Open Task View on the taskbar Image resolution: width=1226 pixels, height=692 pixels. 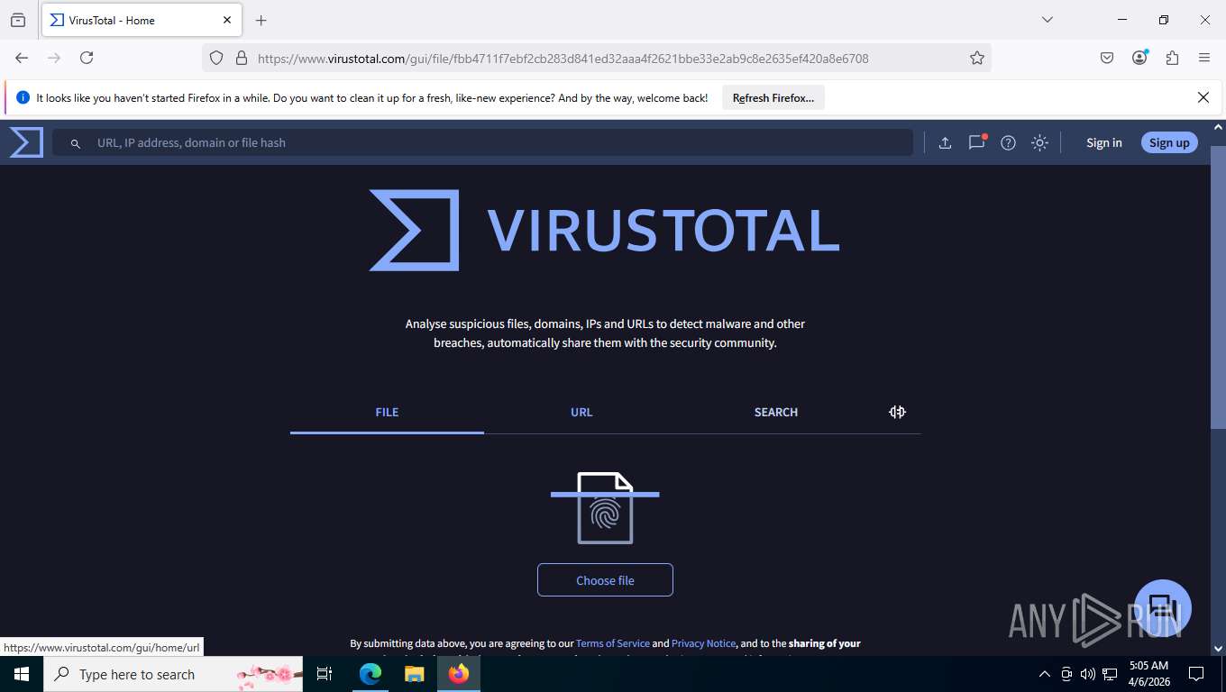point(325,674)
